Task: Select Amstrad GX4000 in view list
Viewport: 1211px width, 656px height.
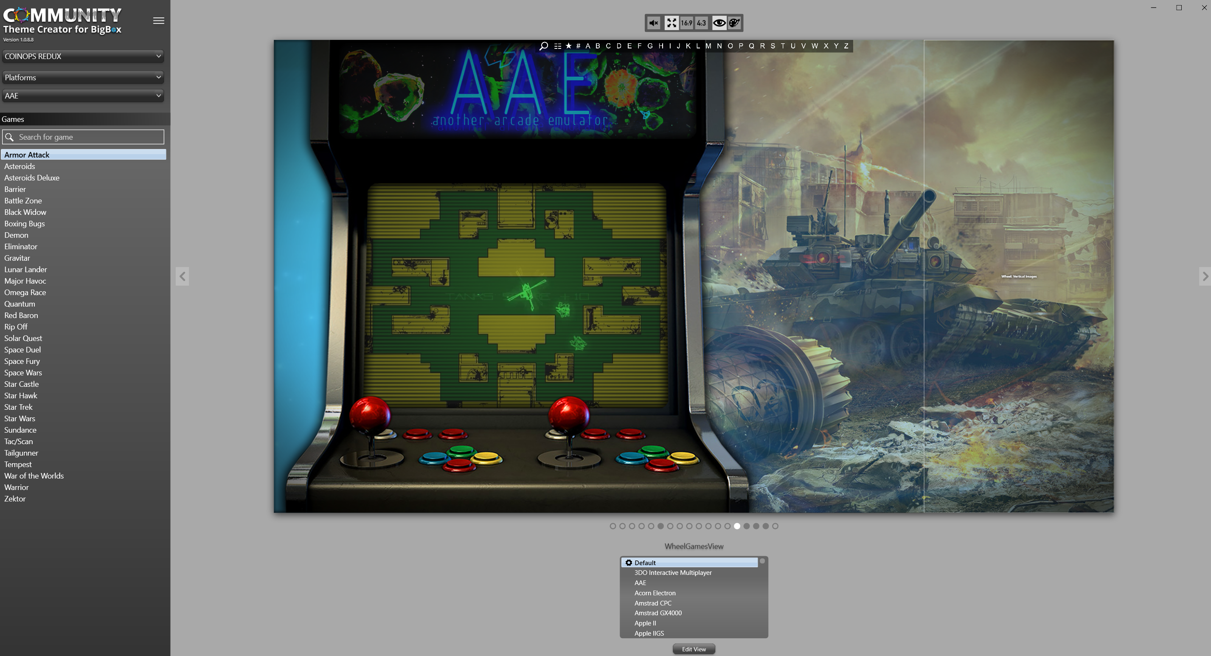Action: [x=690, y=613]
